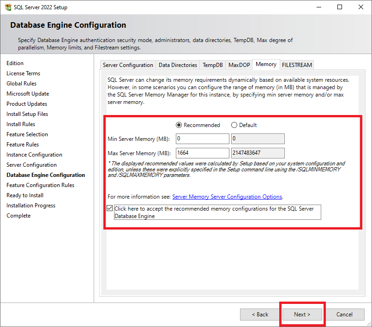This screenshot has width=372, height=327.
Task: Cancel the SQL Server setup
Action: click(x=344, y=315)
